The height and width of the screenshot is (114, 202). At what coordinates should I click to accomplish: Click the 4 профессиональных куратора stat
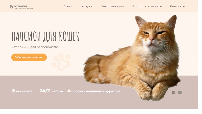click(94, 91)
